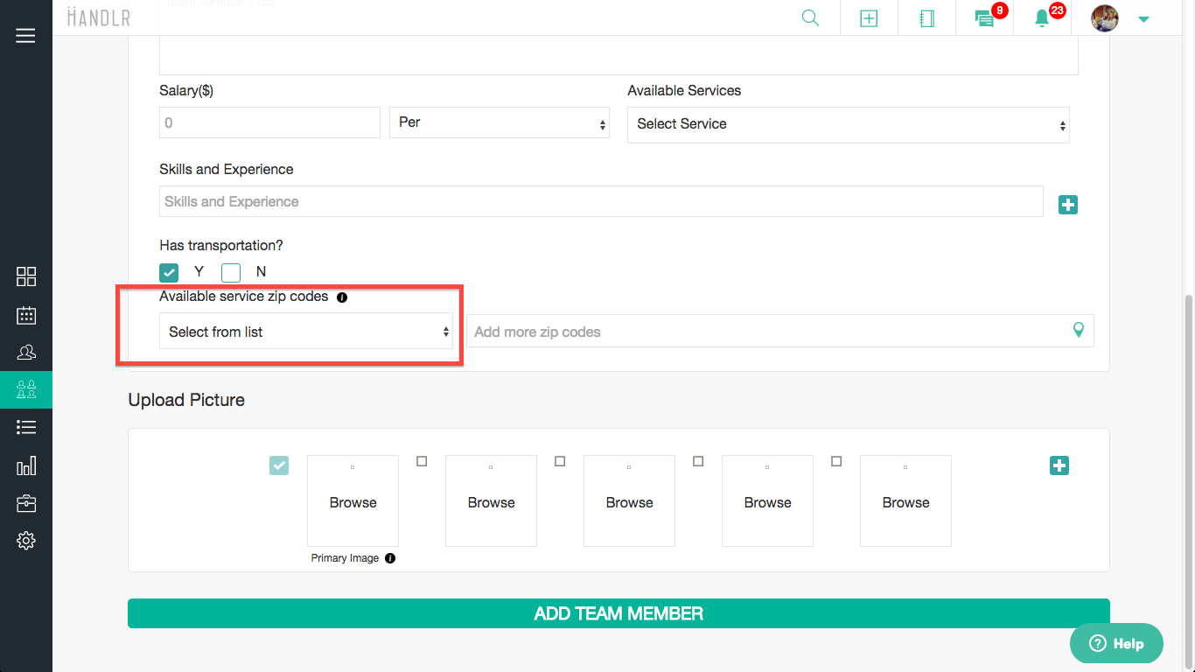1195x672 pixels.
Task: Open the Per salary period dropdown
Action: coord(499,123)
